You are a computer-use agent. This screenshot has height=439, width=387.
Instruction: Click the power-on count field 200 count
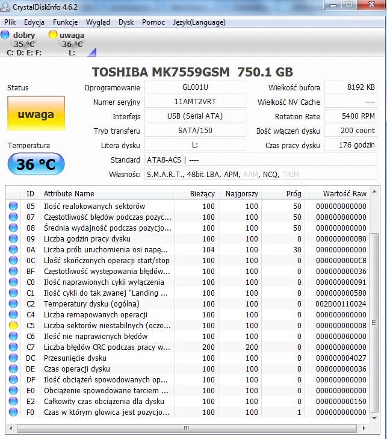click(x=351, y=131)
